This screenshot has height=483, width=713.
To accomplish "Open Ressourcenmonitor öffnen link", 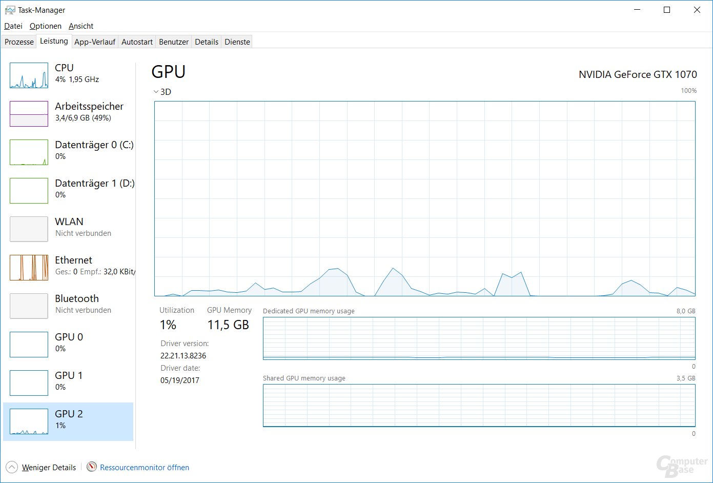I will coord(145,468).
